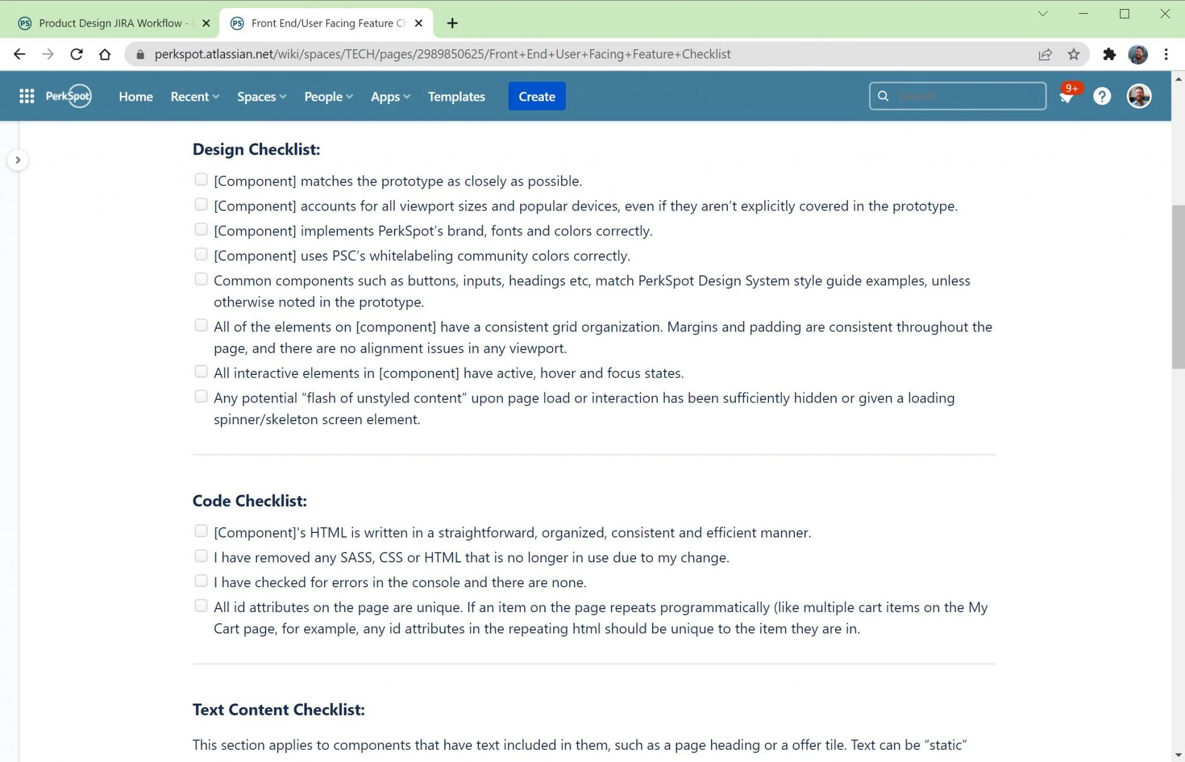This screenshot has height=762, width=1185.
Task: Tick 'I have checked for errors in the console'
Action: point(201,581)
